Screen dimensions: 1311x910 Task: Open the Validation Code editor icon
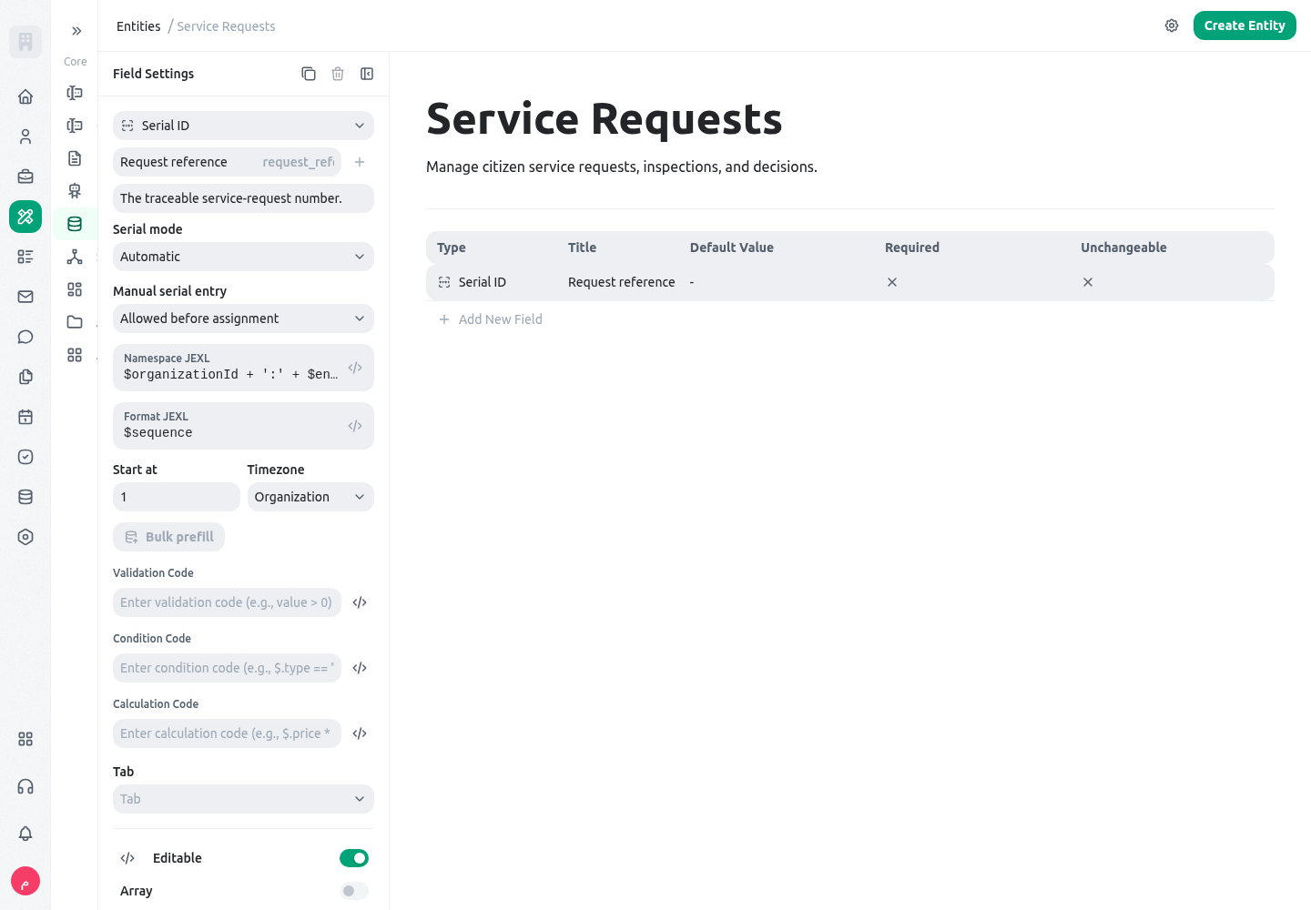360,602
